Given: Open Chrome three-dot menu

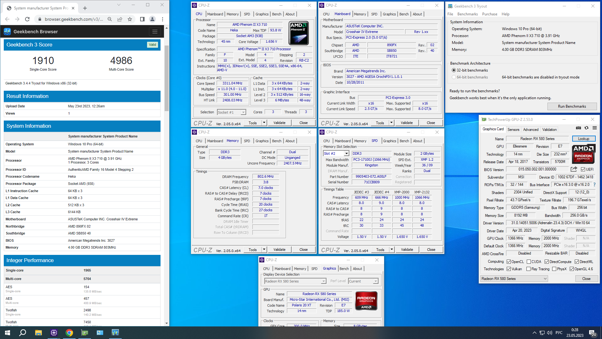Looking at the screenshot, I should tap(162, 19).
